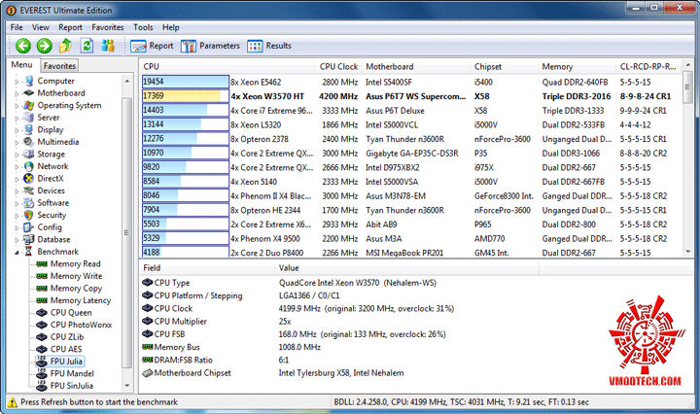
Task: Select the Network tree icon
Action: (x=29, y=166)
